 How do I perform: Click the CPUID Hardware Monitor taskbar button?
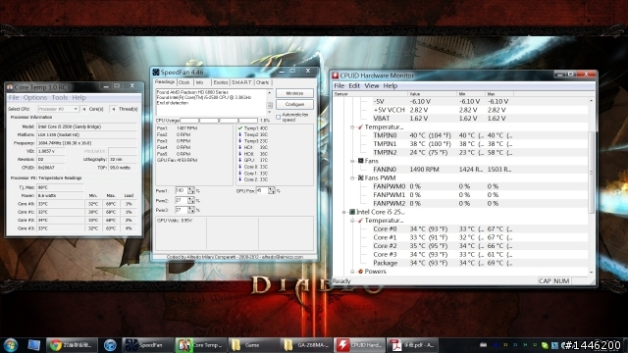point(360,345)
